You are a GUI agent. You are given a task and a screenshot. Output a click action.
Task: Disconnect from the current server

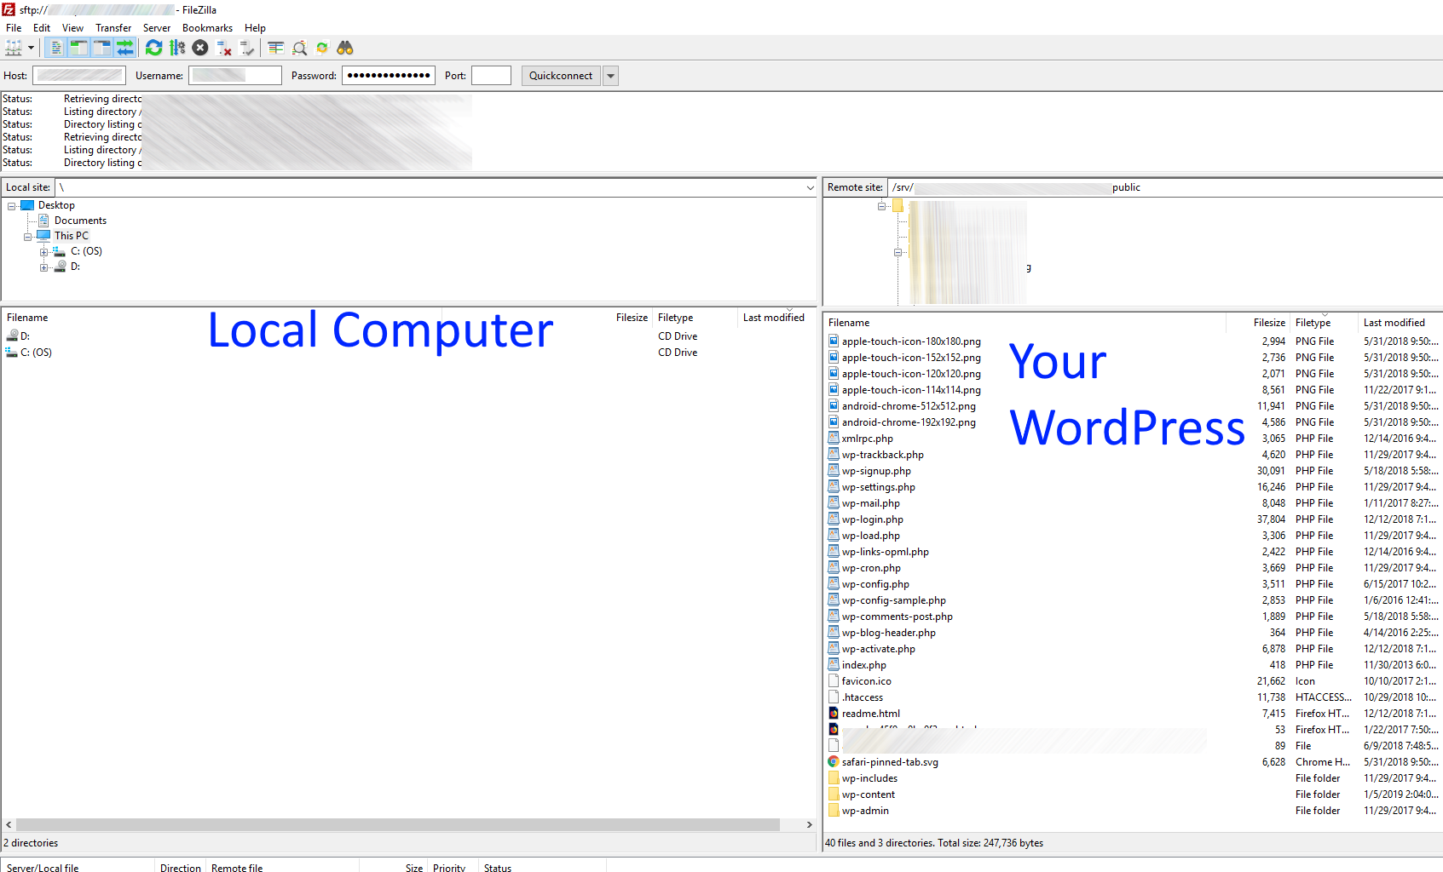(224, 48)
